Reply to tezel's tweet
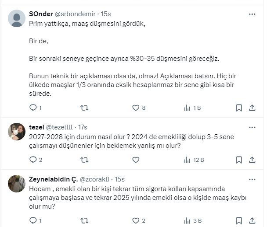This screenshot has height=227, width=274. (33, 160)
